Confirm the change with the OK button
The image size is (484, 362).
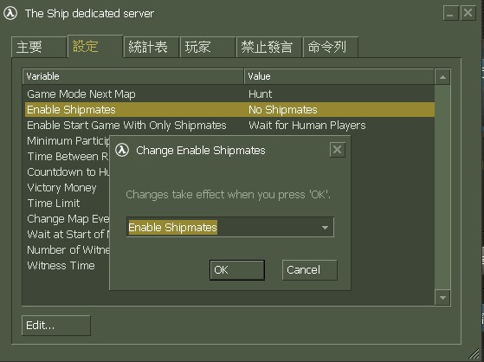(236, 270)
